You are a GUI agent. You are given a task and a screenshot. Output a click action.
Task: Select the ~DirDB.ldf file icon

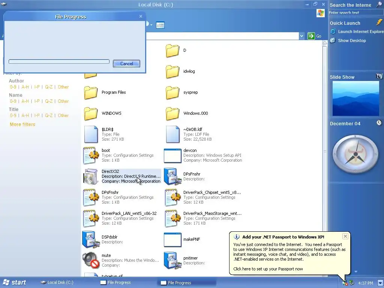172,134
